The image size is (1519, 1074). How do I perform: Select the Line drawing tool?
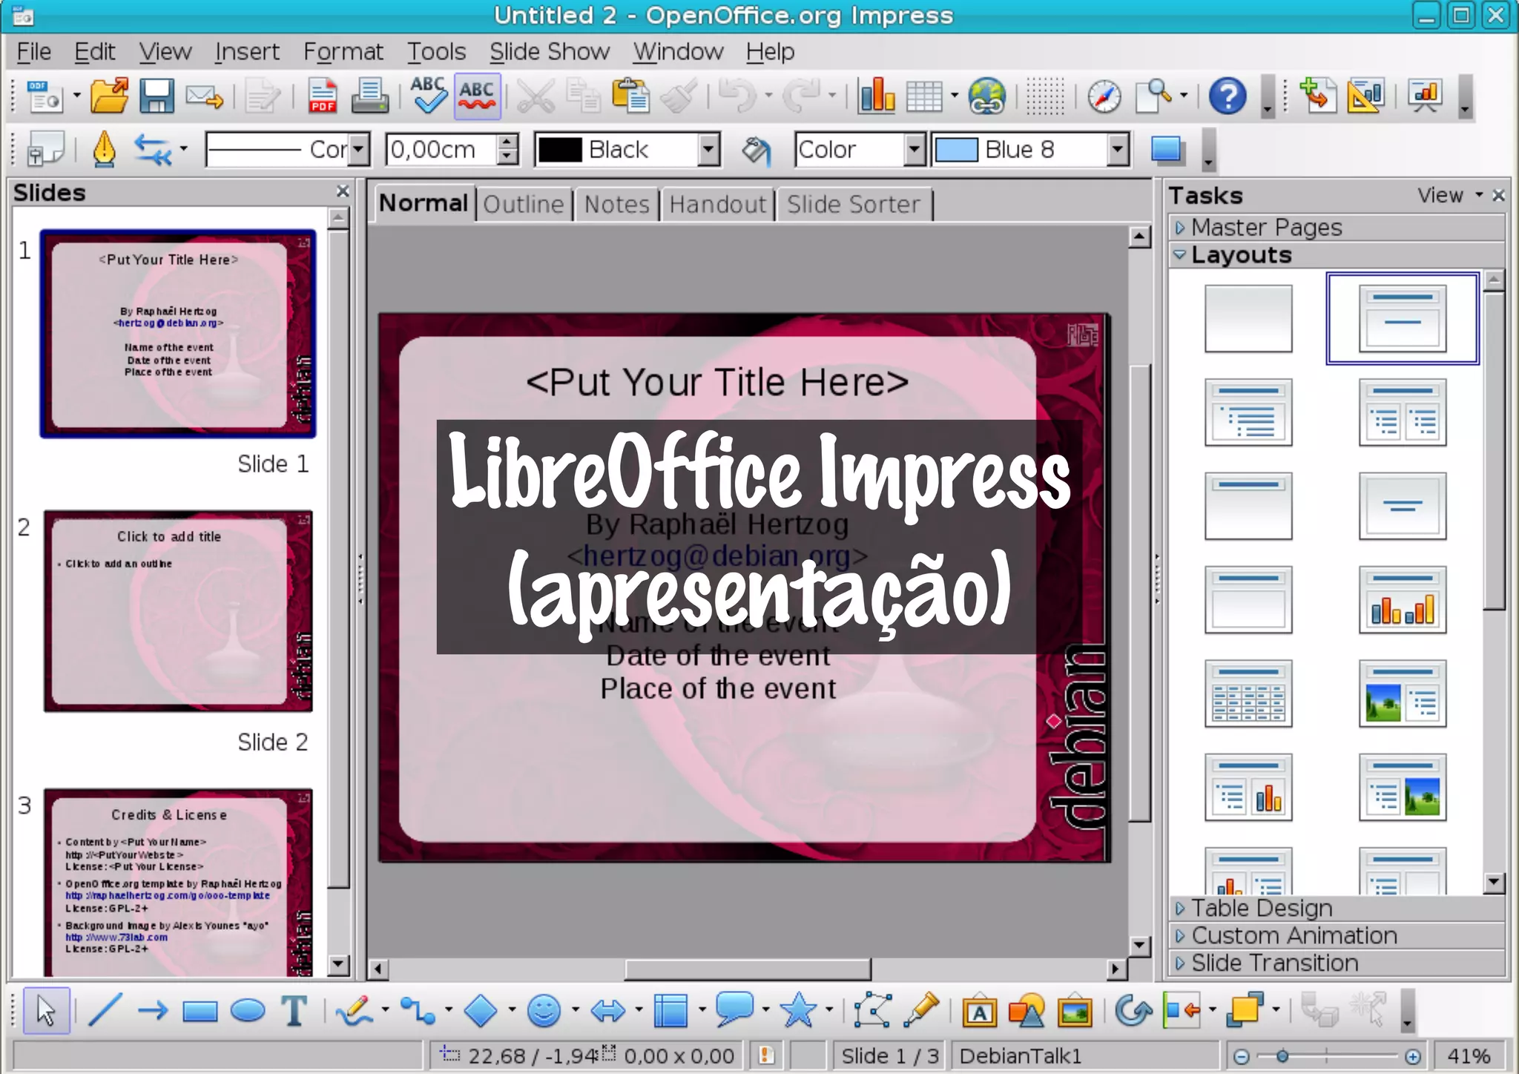click(x=105, y=1011)
